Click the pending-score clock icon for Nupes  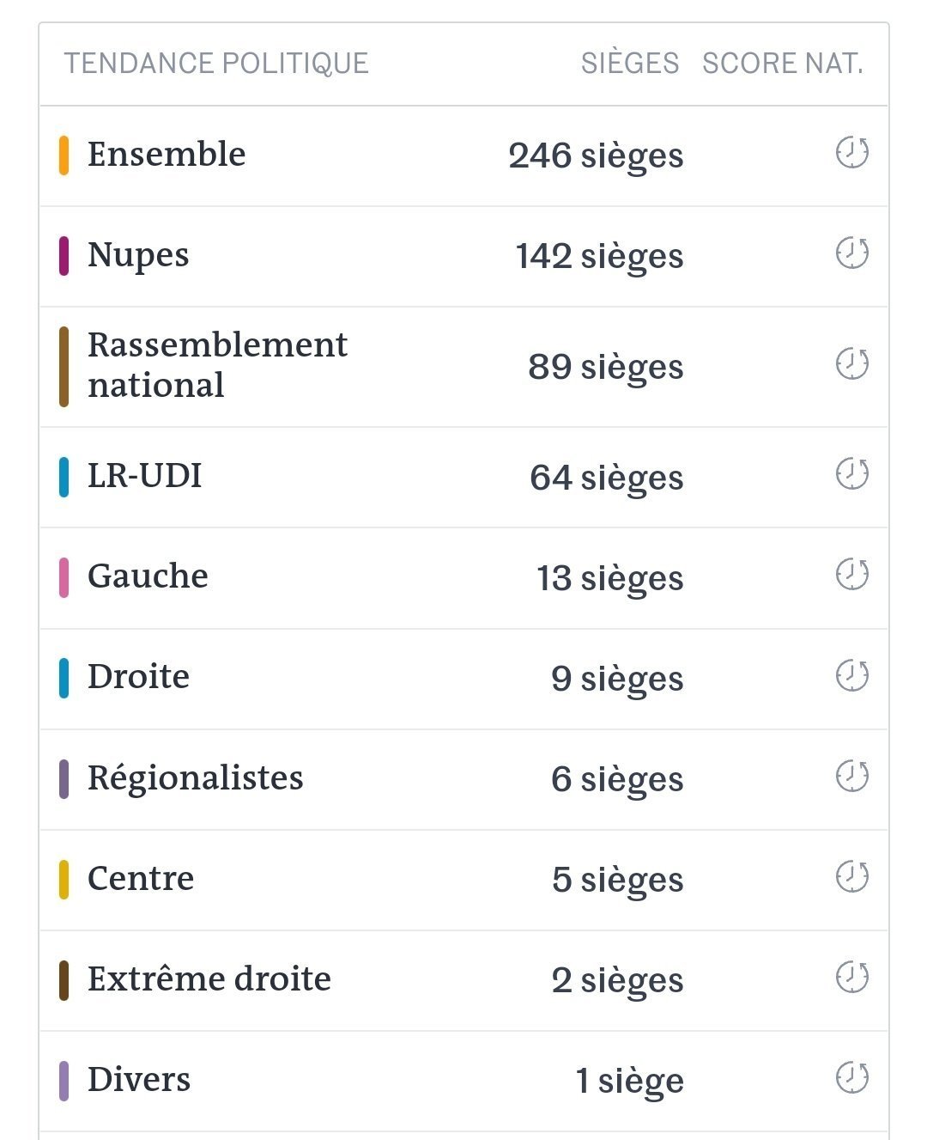tap(851, 253)
